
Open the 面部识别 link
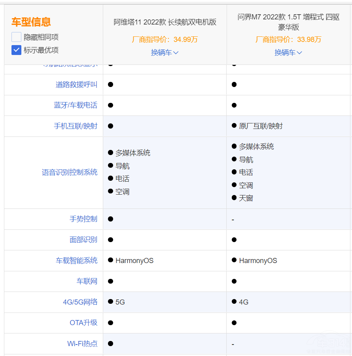(x=83, y=240)
